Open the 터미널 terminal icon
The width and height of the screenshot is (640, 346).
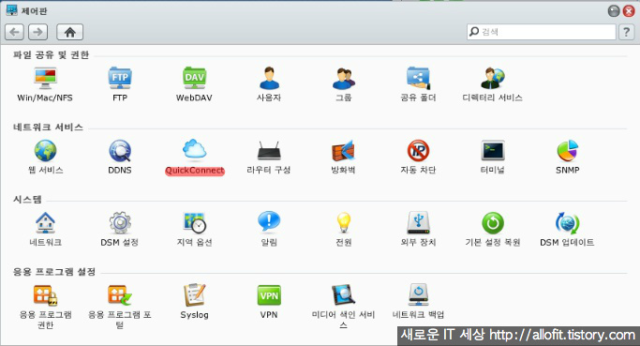point(493,151)
